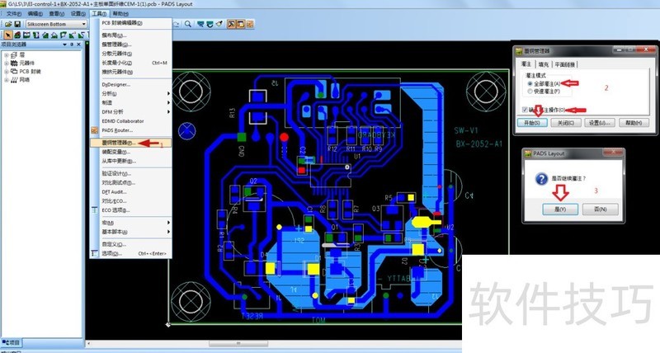The image size is (660, 353).
Task: Click the second teal redraw icon
Action: tap(210, 24)
